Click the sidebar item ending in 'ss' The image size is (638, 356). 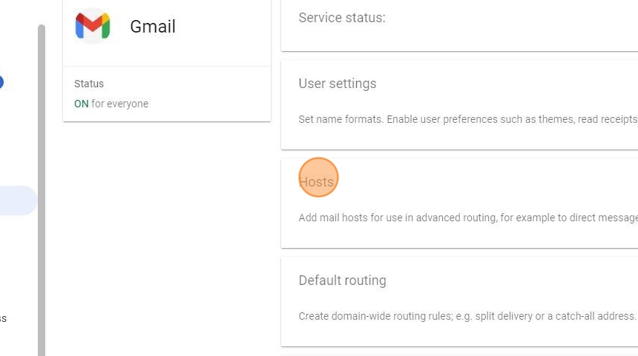pos(3,318)
